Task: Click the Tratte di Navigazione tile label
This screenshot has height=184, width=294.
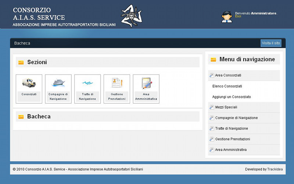Action: pos(87,96)
